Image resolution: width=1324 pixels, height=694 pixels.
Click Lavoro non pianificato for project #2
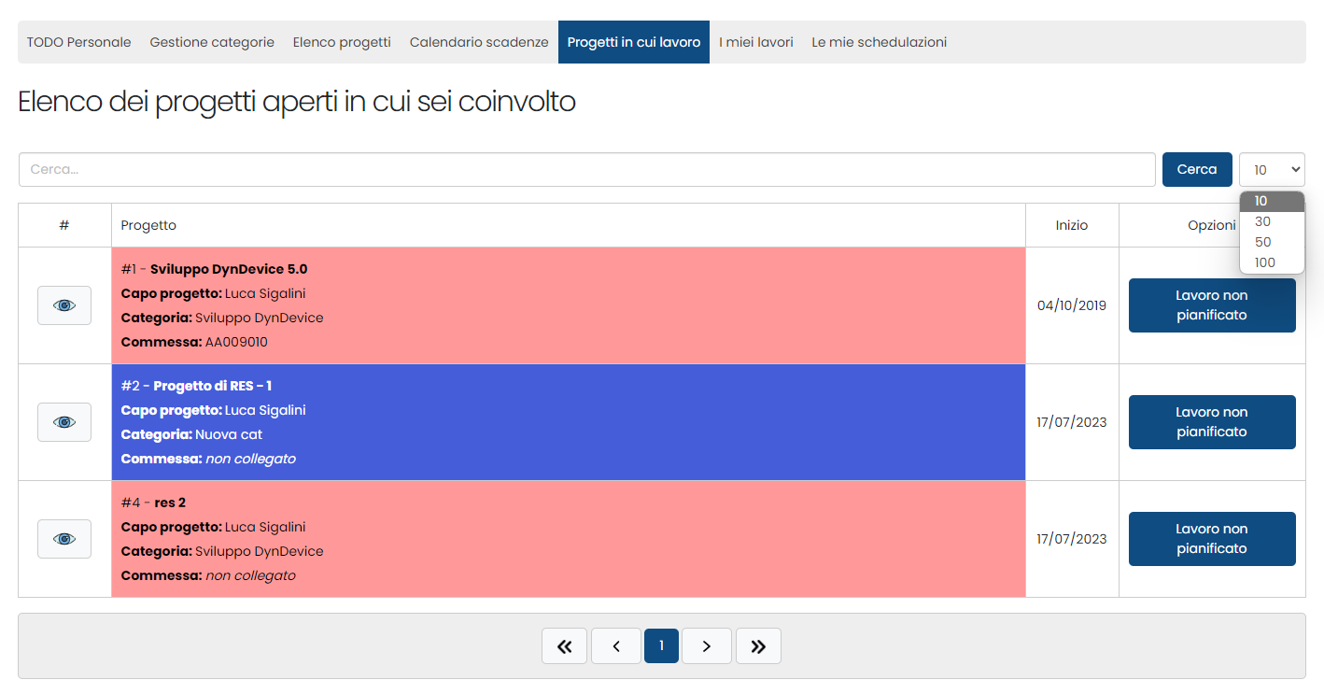pos(1211,422)
